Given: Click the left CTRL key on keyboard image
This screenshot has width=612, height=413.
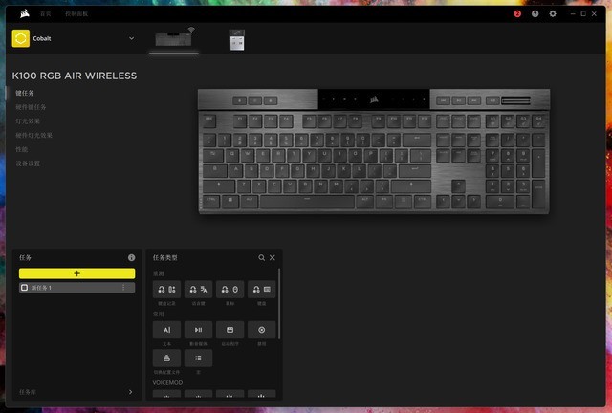Looking at the screenshot, I should 211,202.
